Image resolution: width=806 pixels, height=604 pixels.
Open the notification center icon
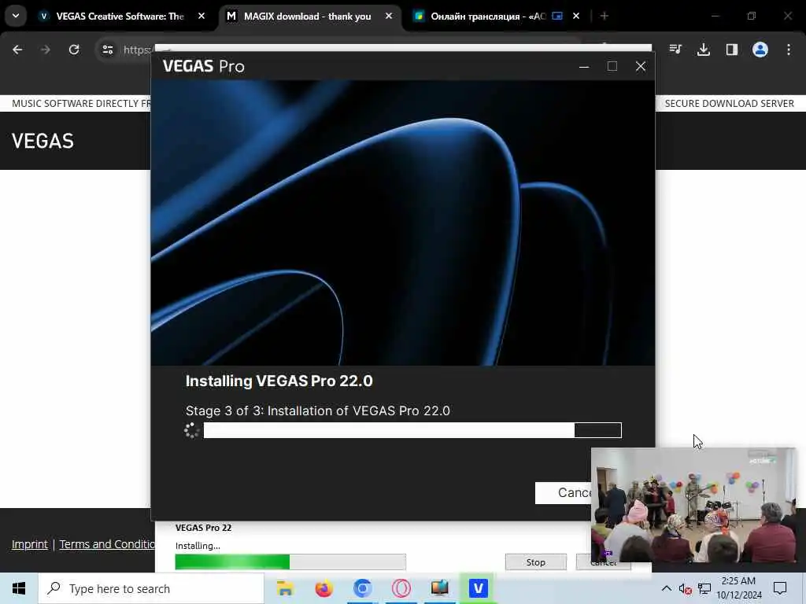[780, 588]
